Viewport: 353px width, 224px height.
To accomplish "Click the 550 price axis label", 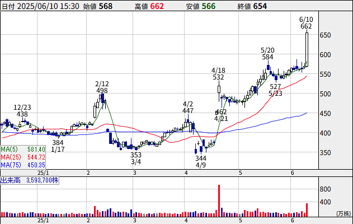I will click(326, 74).
